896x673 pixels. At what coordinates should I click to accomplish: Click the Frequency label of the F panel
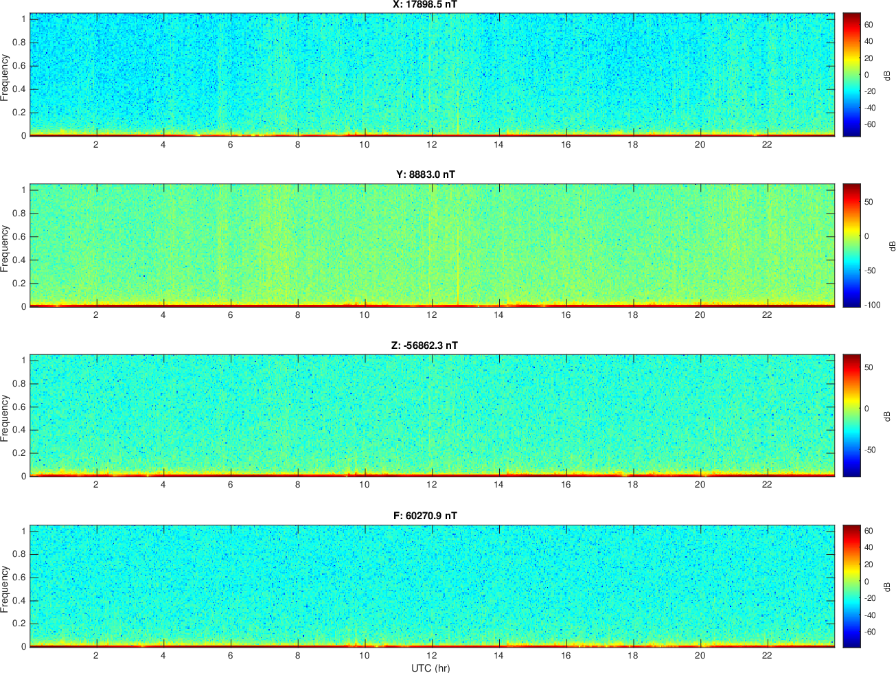[x=5, y=589]
